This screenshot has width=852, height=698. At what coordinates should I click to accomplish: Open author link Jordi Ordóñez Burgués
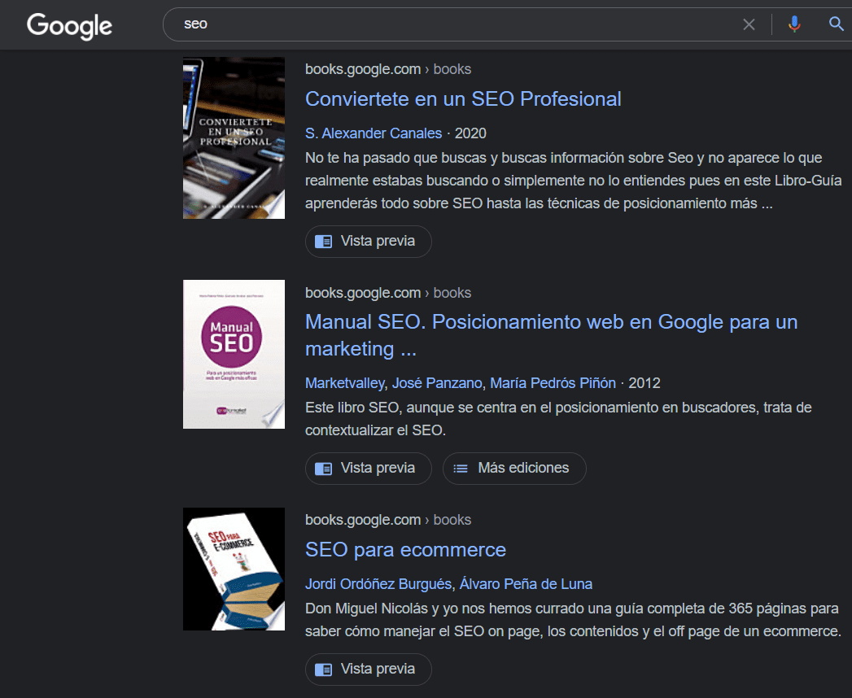[378, 584]
